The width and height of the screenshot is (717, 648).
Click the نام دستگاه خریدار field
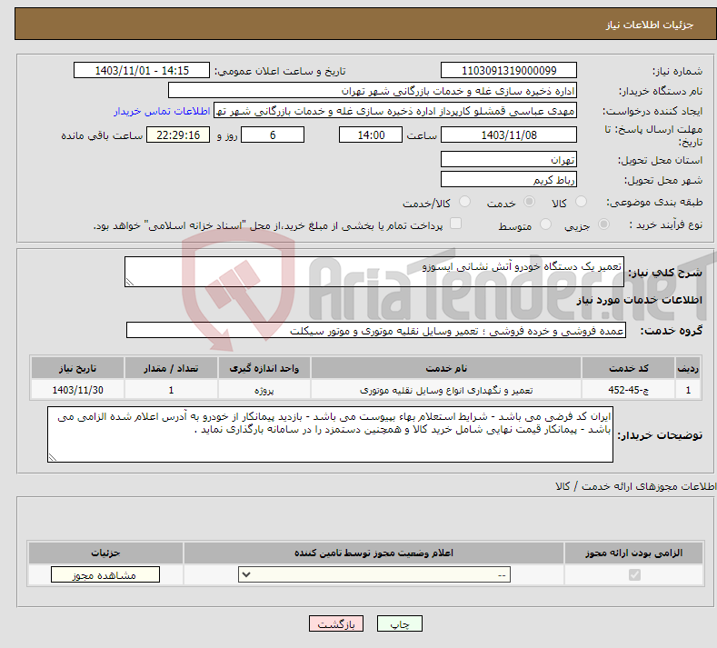pyautogui.click(x=373, y=91)
